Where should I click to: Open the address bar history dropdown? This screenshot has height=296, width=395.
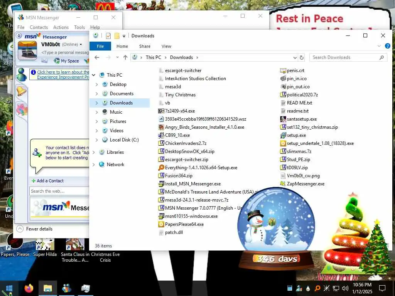tap(295, 58)
